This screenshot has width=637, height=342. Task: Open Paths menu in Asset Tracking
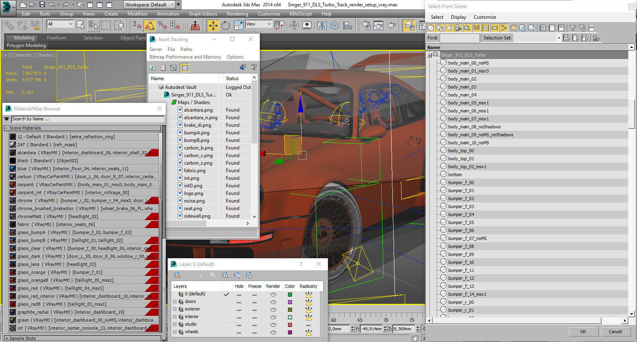tap(186, 49)
